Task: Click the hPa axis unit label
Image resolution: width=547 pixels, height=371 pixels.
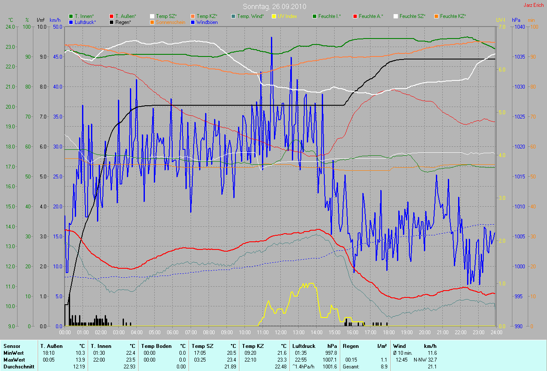Action: point(516,20)
